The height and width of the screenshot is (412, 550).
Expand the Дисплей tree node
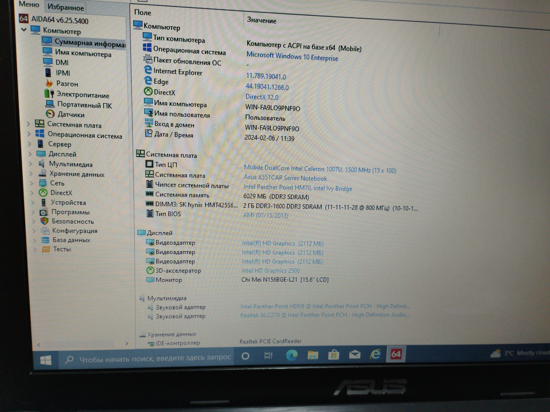[30, 154]
